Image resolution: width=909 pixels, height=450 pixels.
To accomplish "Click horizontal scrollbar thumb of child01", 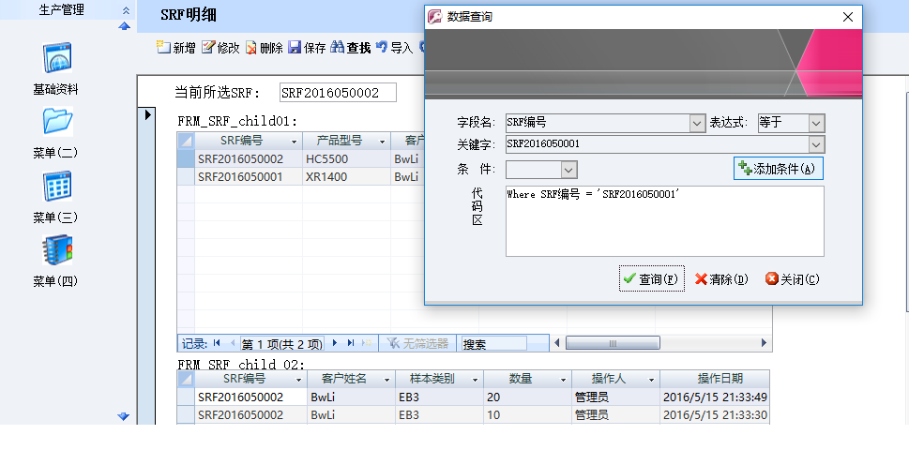I will (613, 343).
